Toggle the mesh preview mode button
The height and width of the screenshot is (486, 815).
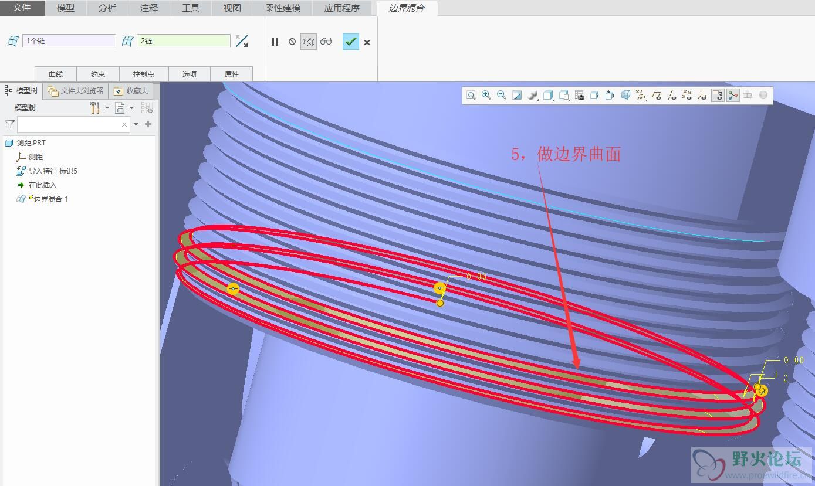click(309, 42)
